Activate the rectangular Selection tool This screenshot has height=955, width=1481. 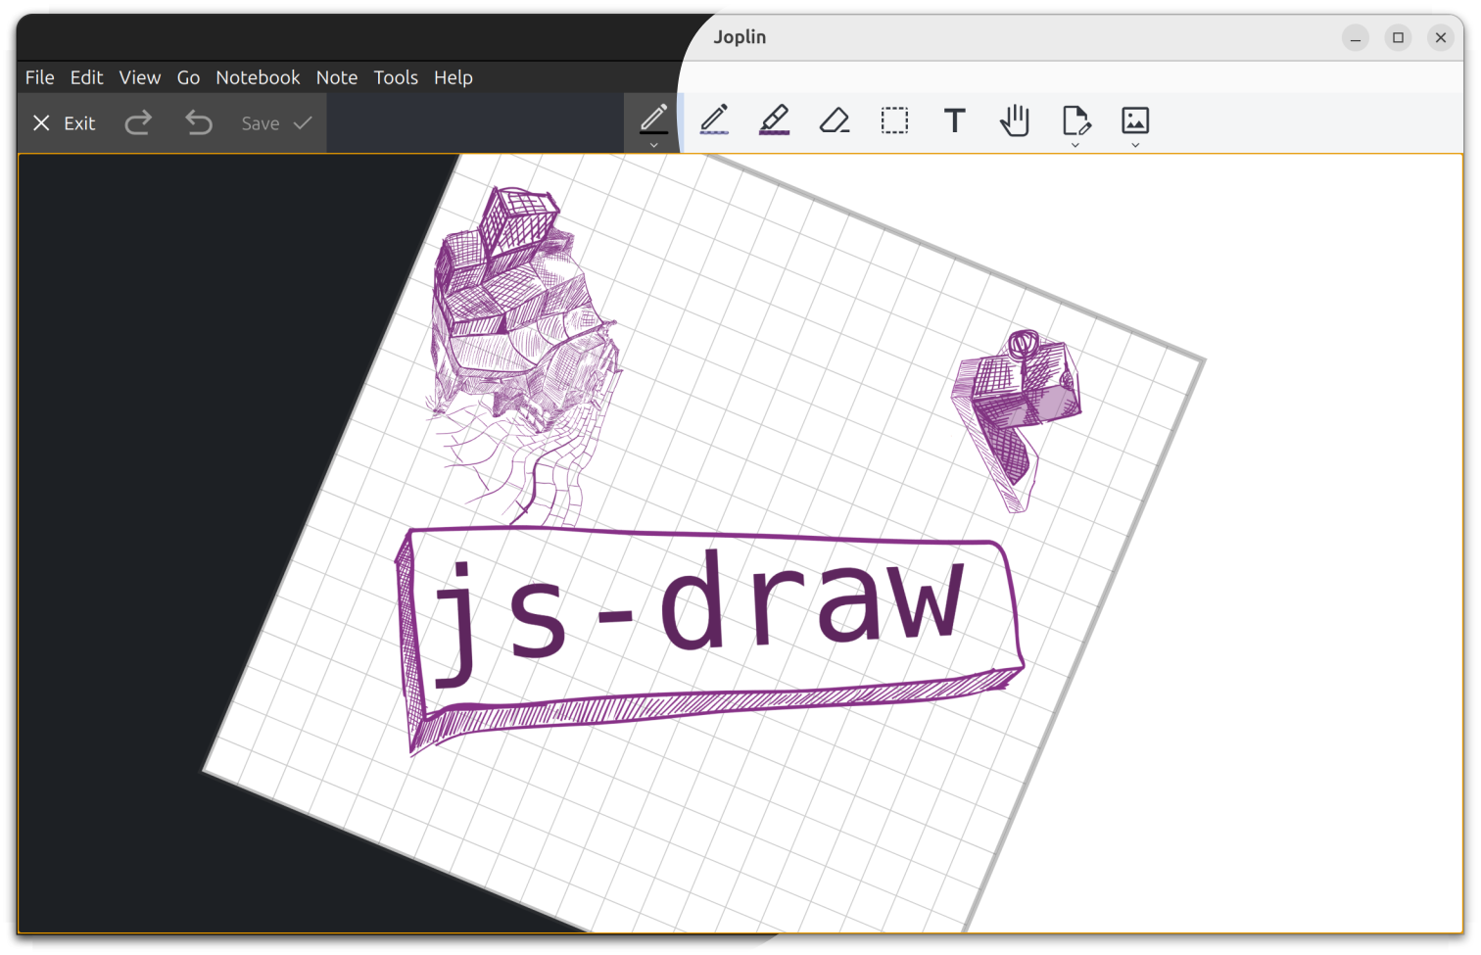point(894,120)
